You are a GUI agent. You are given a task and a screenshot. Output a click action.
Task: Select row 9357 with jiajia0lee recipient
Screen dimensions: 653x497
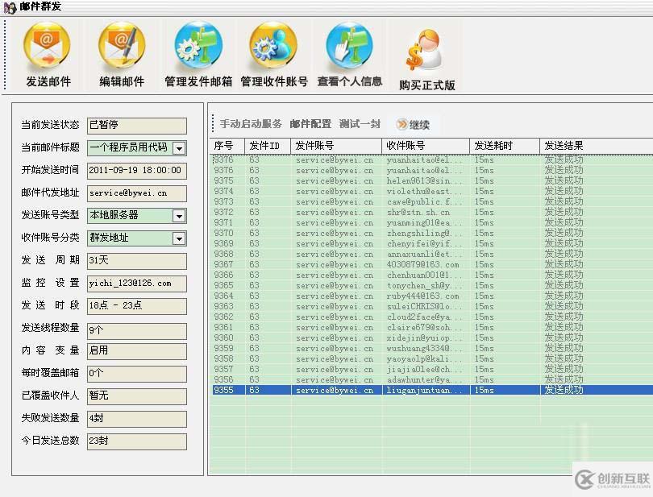pos(431,369)
